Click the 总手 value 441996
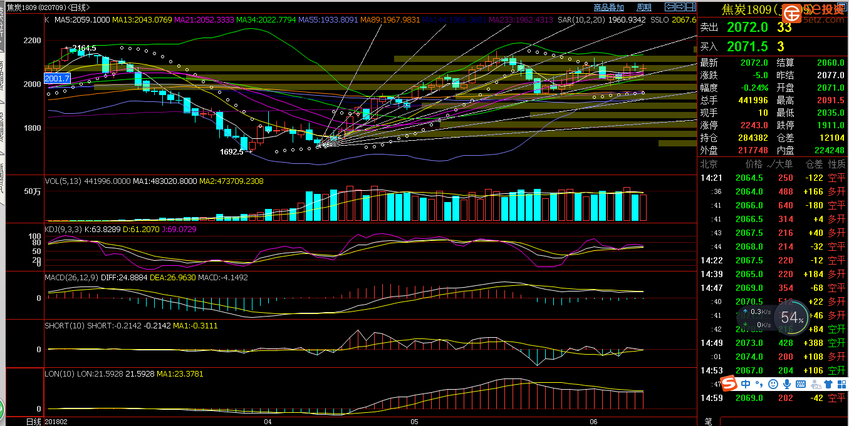 pos(753,100)
